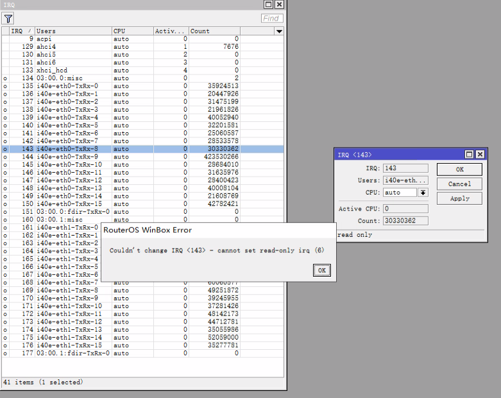Image resolution: width=501 pixels, height=398 pixels.
Task: Click the count value 7676
Action: pyautogui.click(x=231, y=47)
